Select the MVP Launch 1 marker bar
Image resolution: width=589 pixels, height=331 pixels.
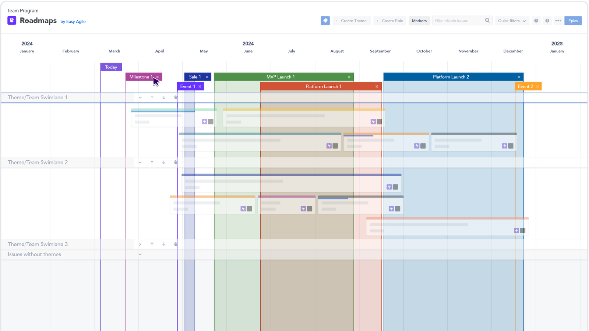(284, 77)
